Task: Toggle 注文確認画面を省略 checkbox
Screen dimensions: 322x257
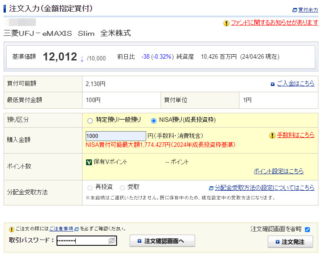Action: (307, 230)
